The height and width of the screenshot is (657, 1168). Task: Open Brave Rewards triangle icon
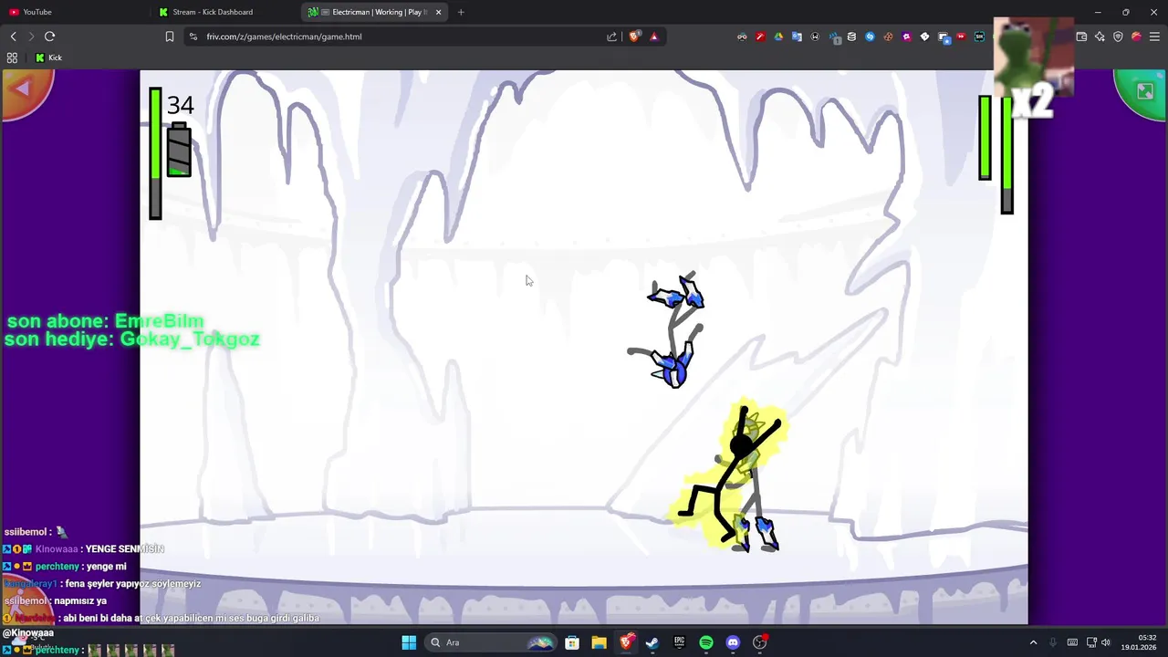pos(654,36)
